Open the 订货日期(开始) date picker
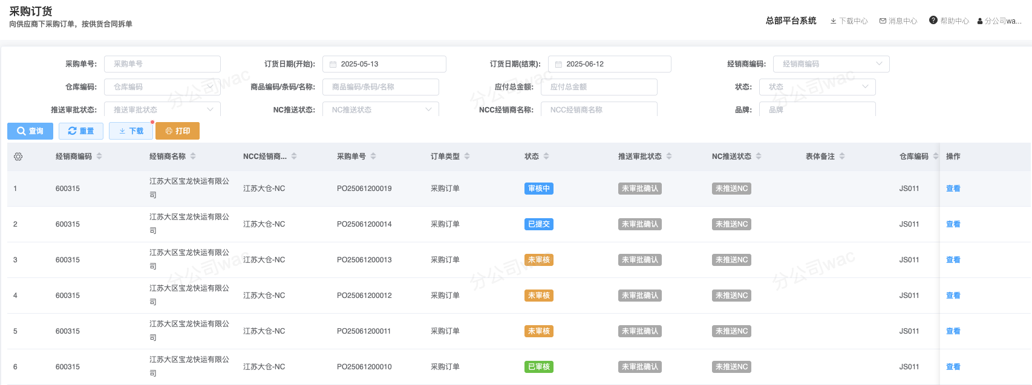The image size is (1032, 385). [384, 64]
